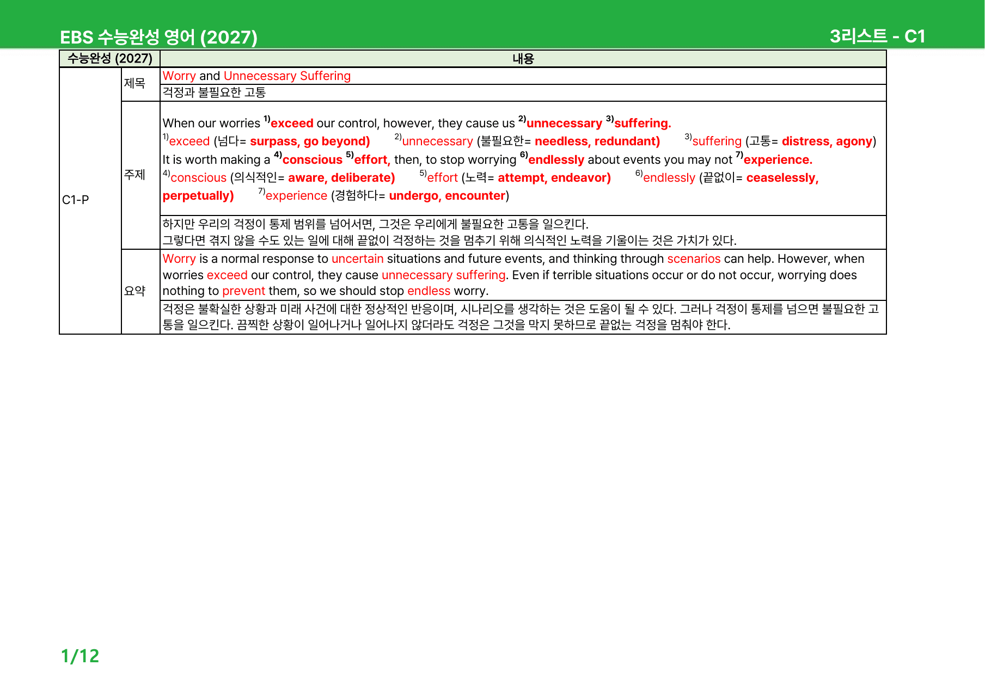Click the vocabulary entry '7)experience (경험하다='

click(322, 196)
